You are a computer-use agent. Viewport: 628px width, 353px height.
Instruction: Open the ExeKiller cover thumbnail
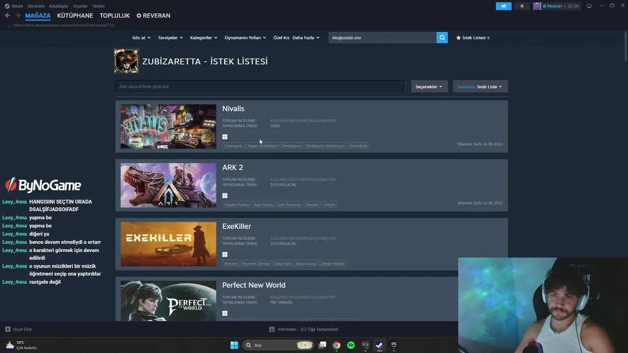168,244
